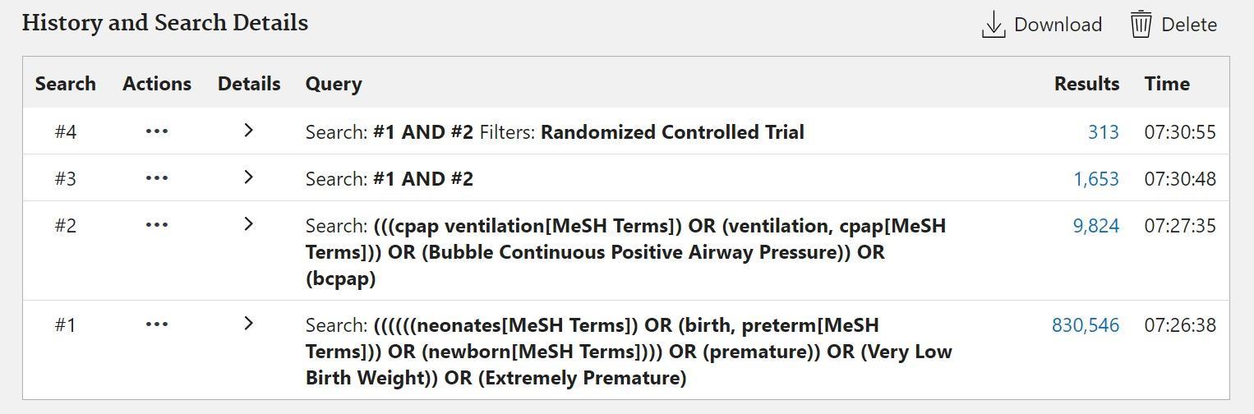Screen dimensions: 1254x414
Task: Click the Query column header
Action: (x=334, y=84)
